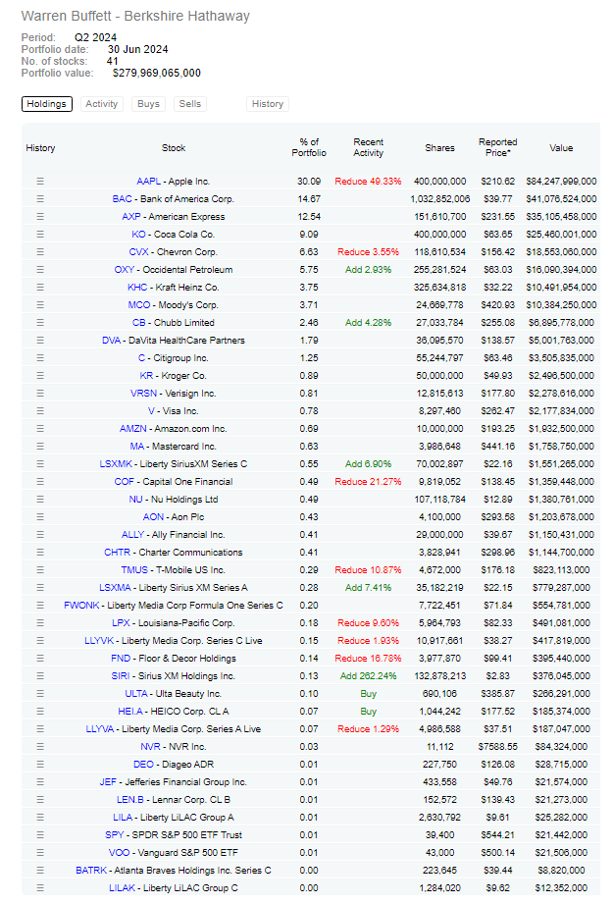Select the Holdings tab
This screenshot has width=614, height=904.
click(x=47, y=104)
